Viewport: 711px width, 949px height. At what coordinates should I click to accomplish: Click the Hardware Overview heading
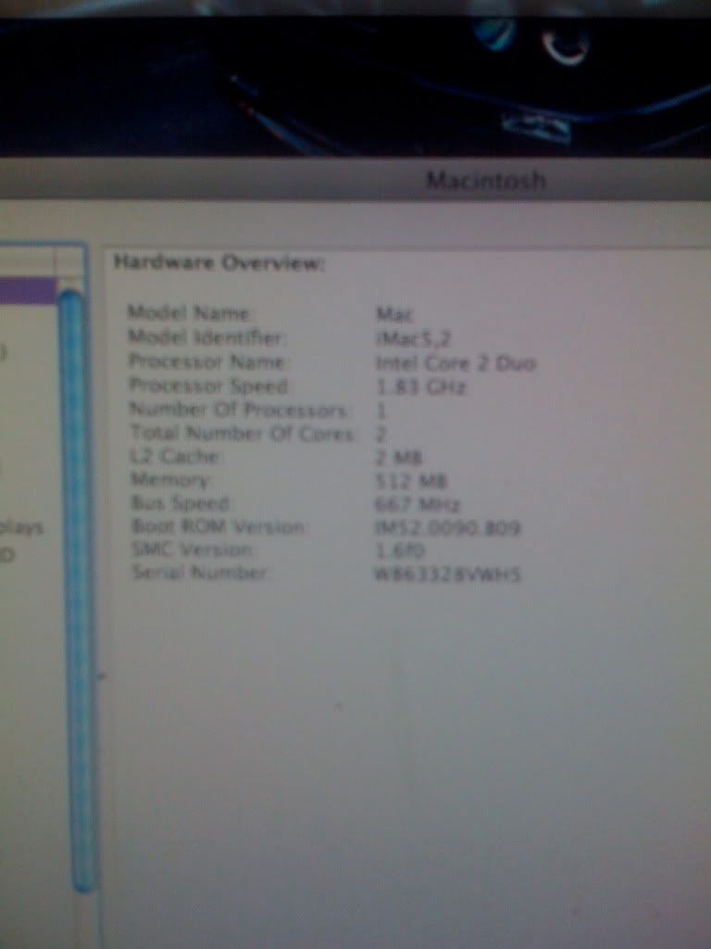(x=218, y=263)
